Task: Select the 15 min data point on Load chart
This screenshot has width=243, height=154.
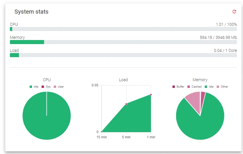Action: (x=101, y=132)
